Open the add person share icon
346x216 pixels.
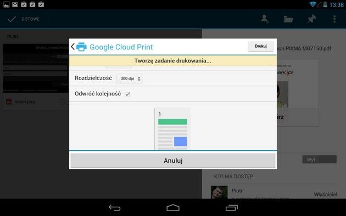coord(265,19)
